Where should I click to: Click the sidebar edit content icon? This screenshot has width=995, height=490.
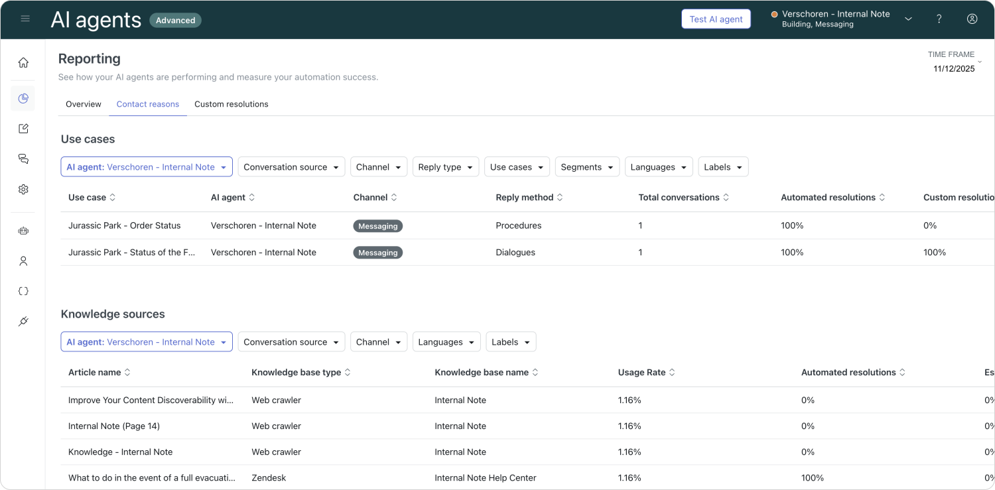[23, 129]
